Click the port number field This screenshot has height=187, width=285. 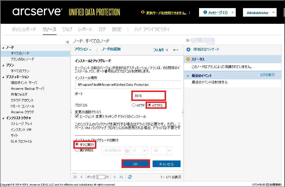pos(148,96)
